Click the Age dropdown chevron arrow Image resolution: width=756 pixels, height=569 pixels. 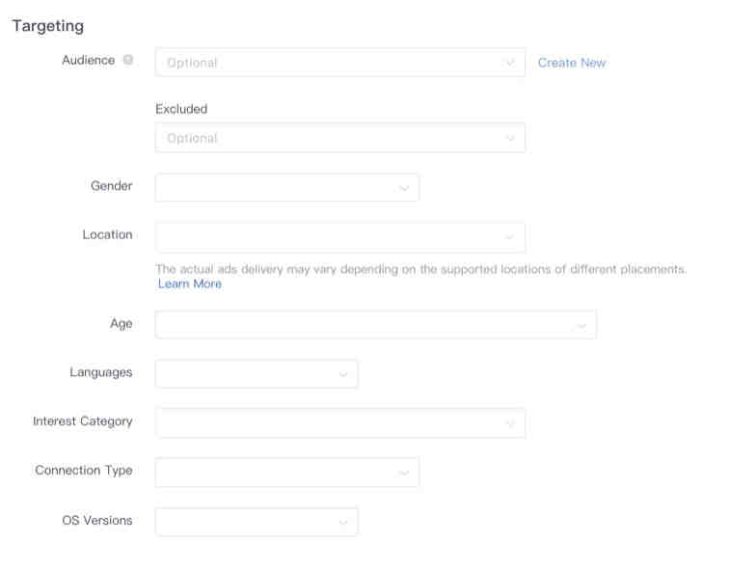[x=581, y=326]
